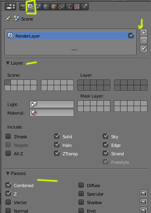Toggle single-layer pin button beside list
The height and width of the screenshot is (213, 151).
click(x=144, y=49)
